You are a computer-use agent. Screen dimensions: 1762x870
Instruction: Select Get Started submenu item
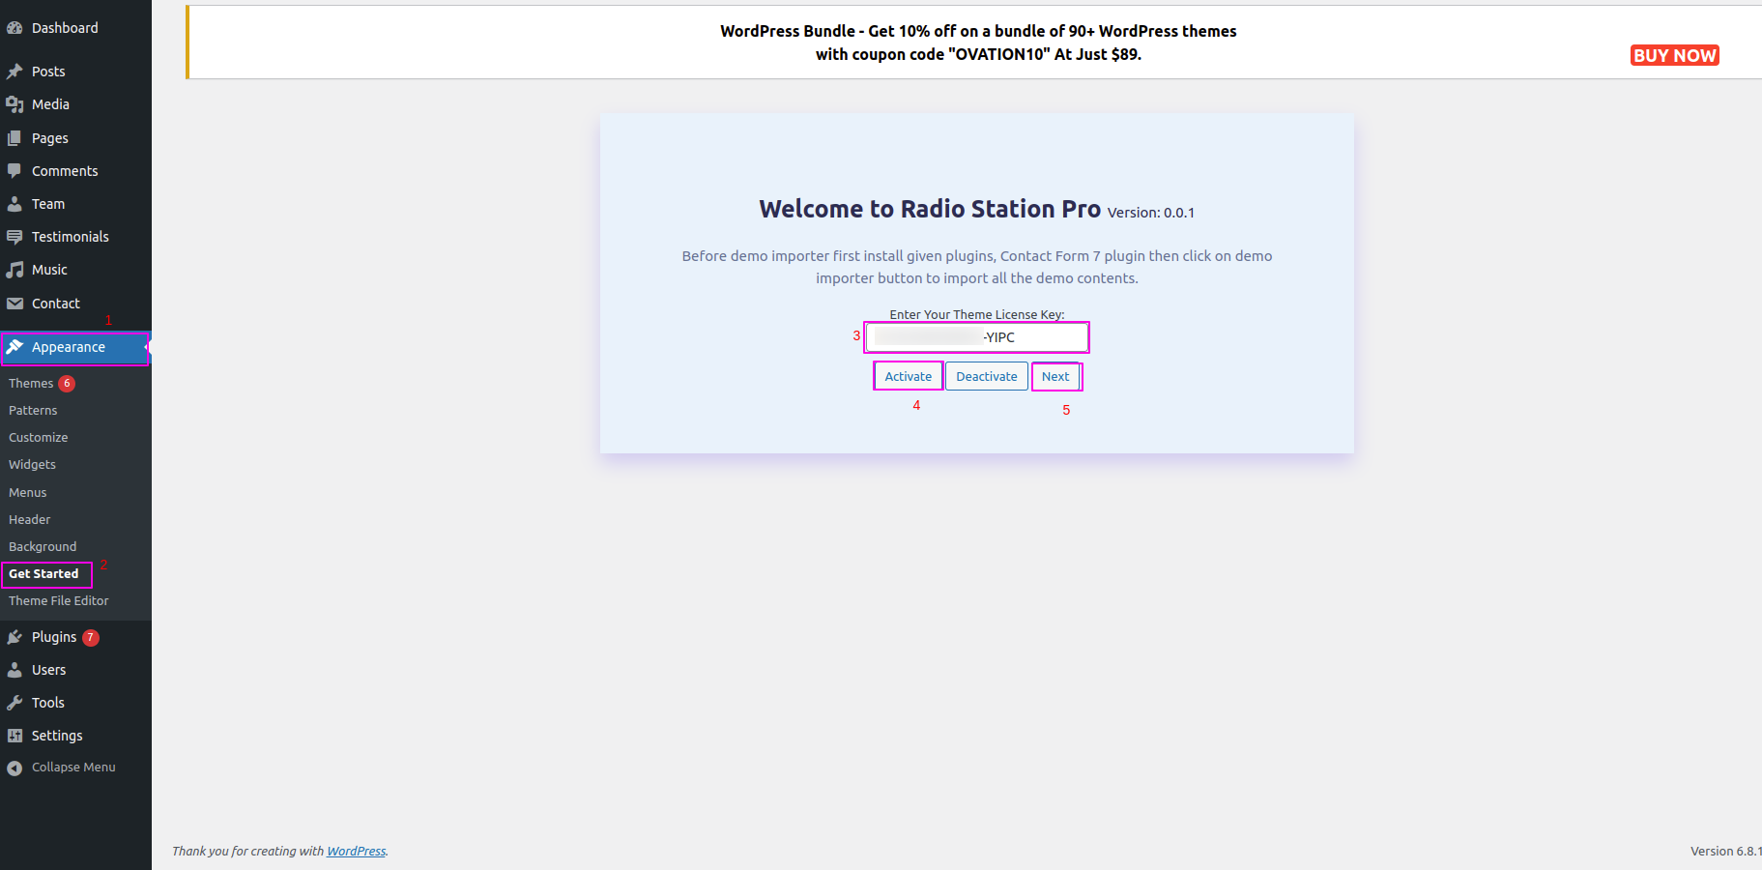tap(43, 574)
